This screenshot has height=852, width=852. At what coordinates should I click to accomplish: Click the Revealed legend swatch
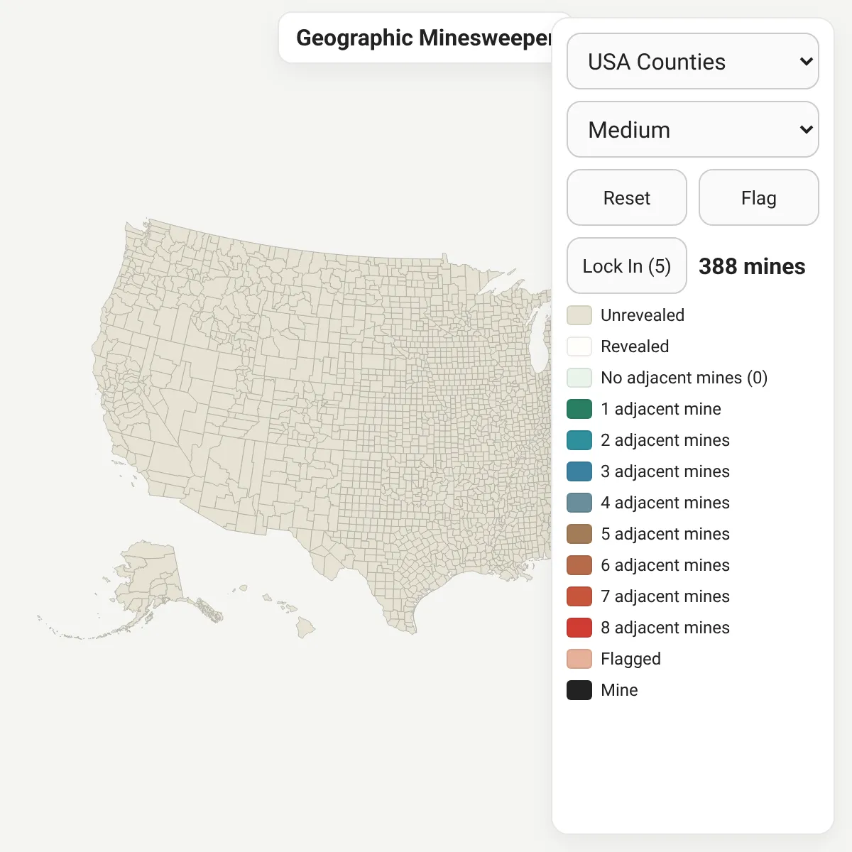point(579,346)
